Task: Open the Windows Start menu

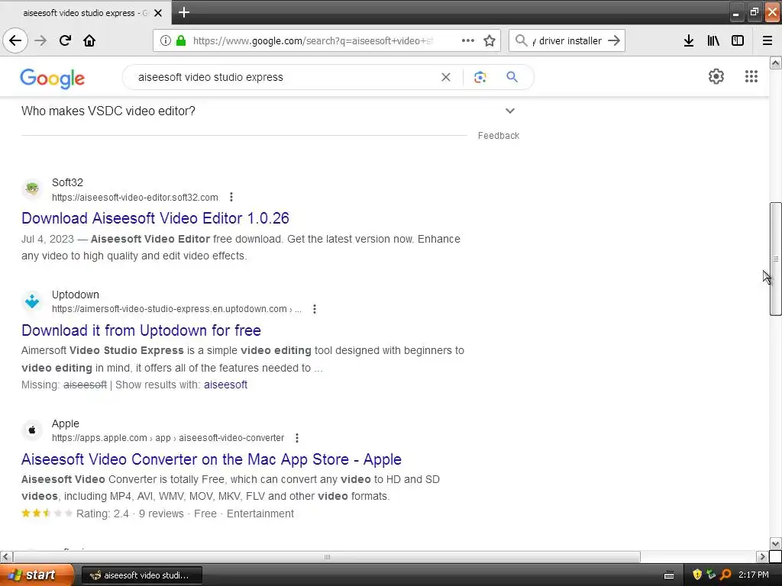Action: point(37,575)
